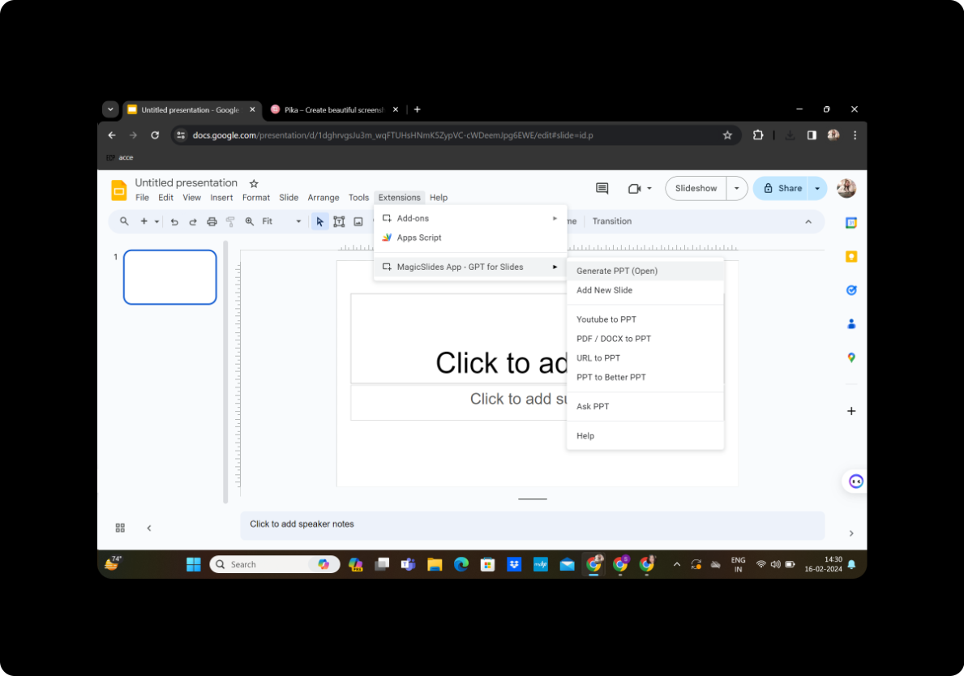Select the Paint format tool
Screen dimensions: 964x676
[230, 222]
